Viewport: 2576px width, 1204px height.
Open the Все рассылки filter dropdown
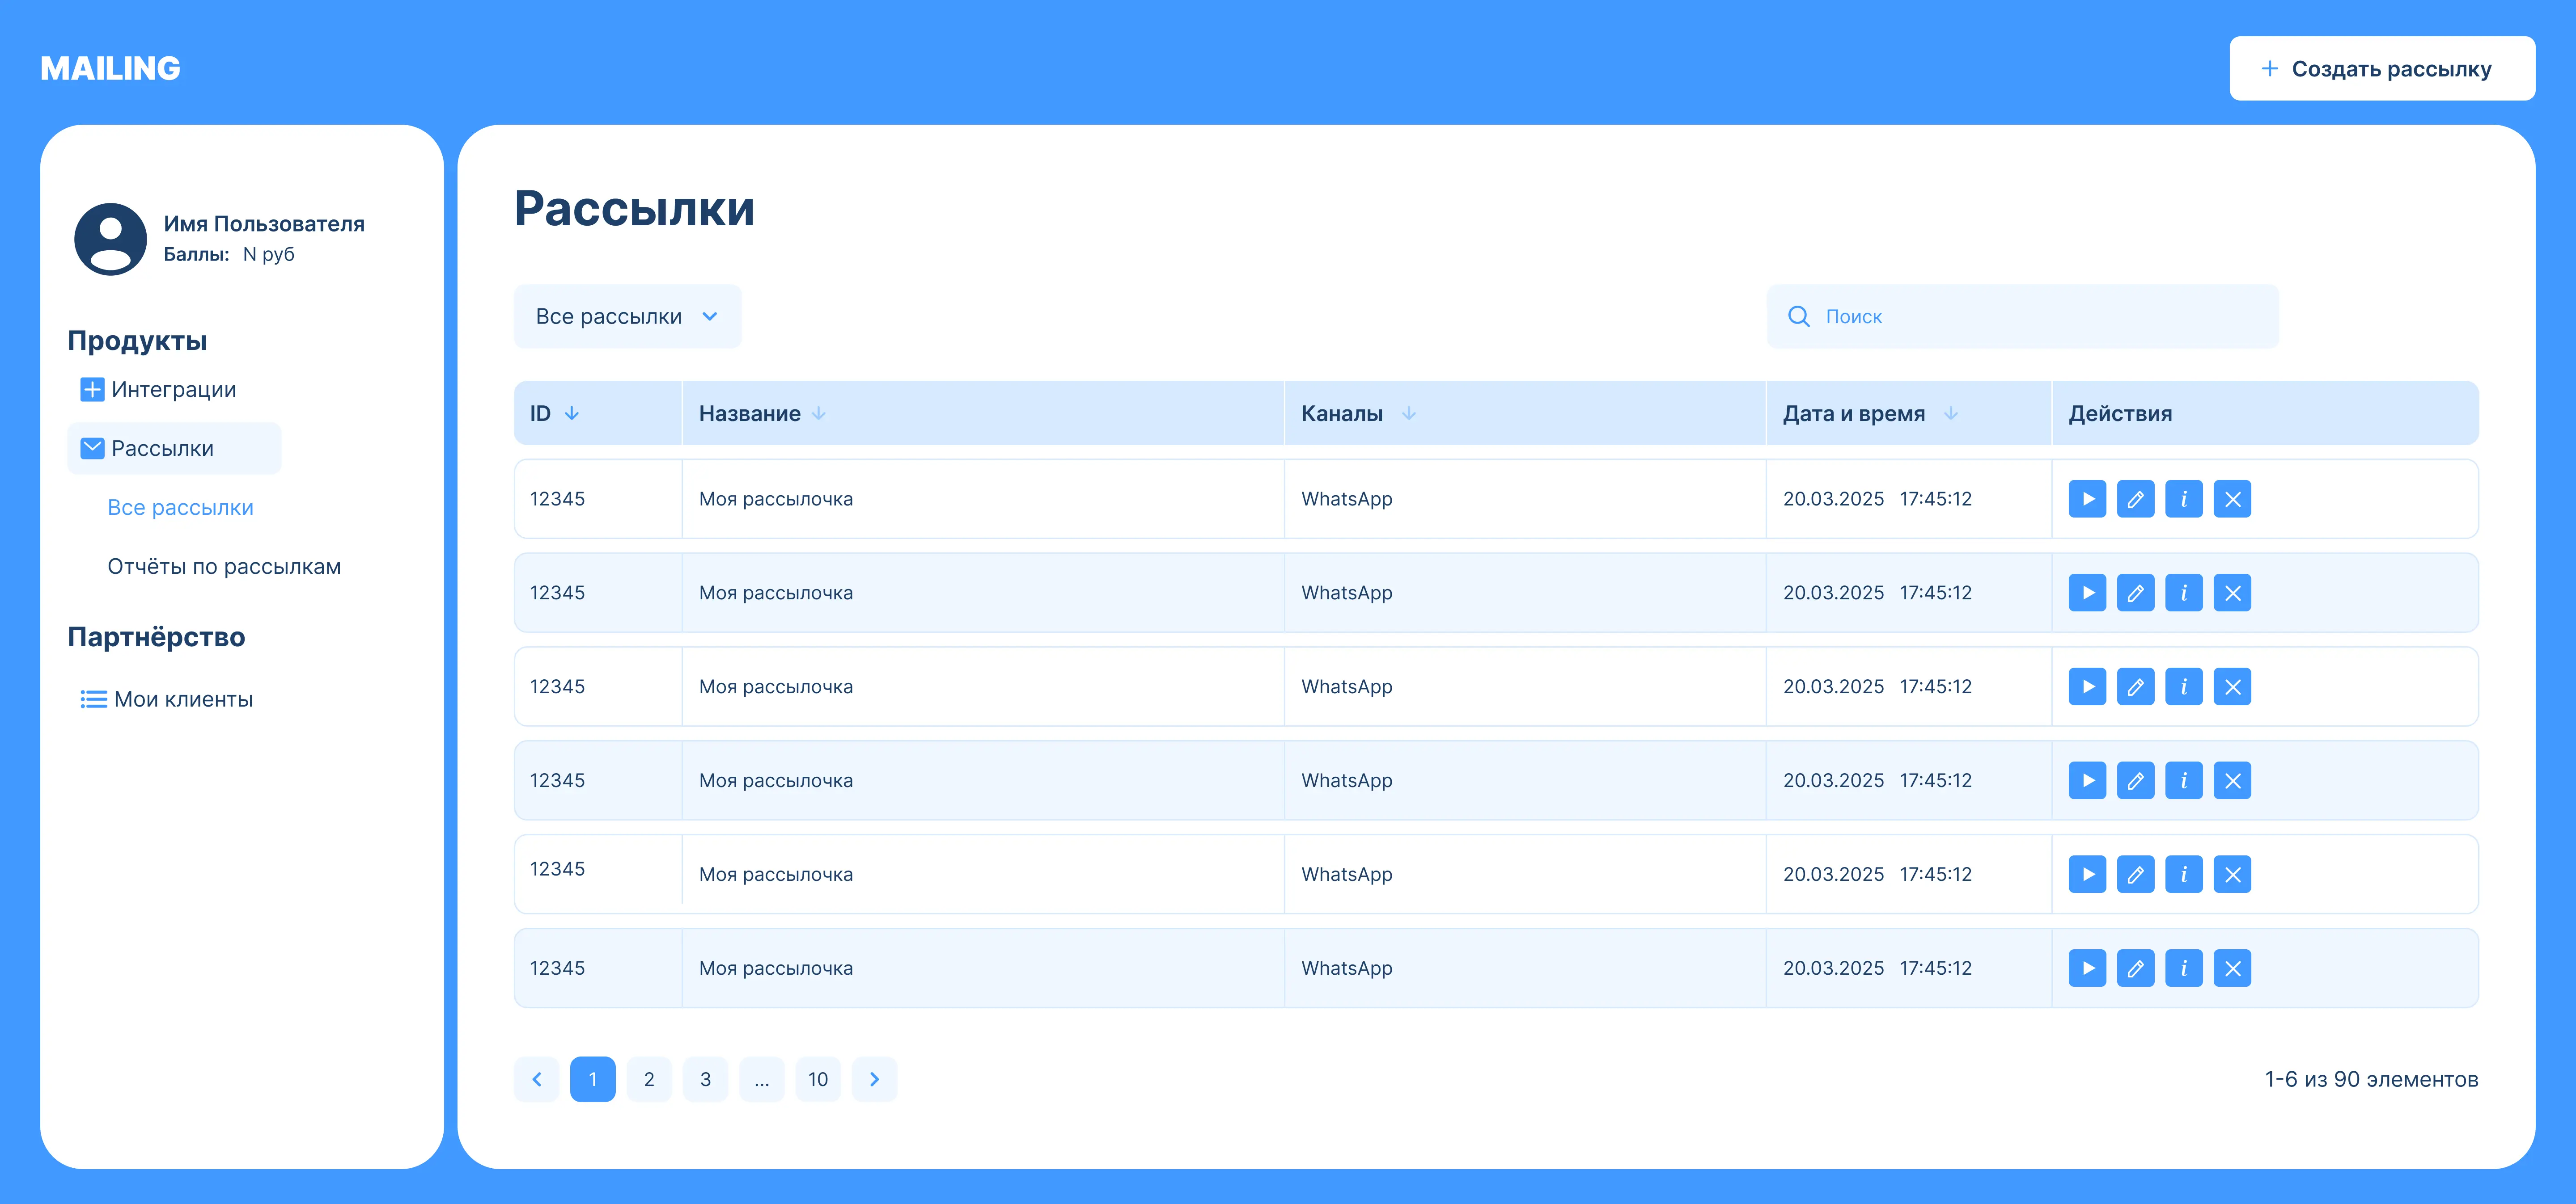point(626,316)
